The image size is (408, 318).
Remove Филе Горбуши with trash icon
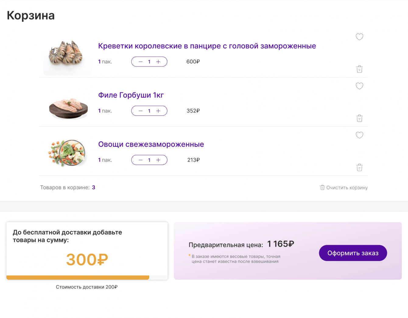pos(359,118)
